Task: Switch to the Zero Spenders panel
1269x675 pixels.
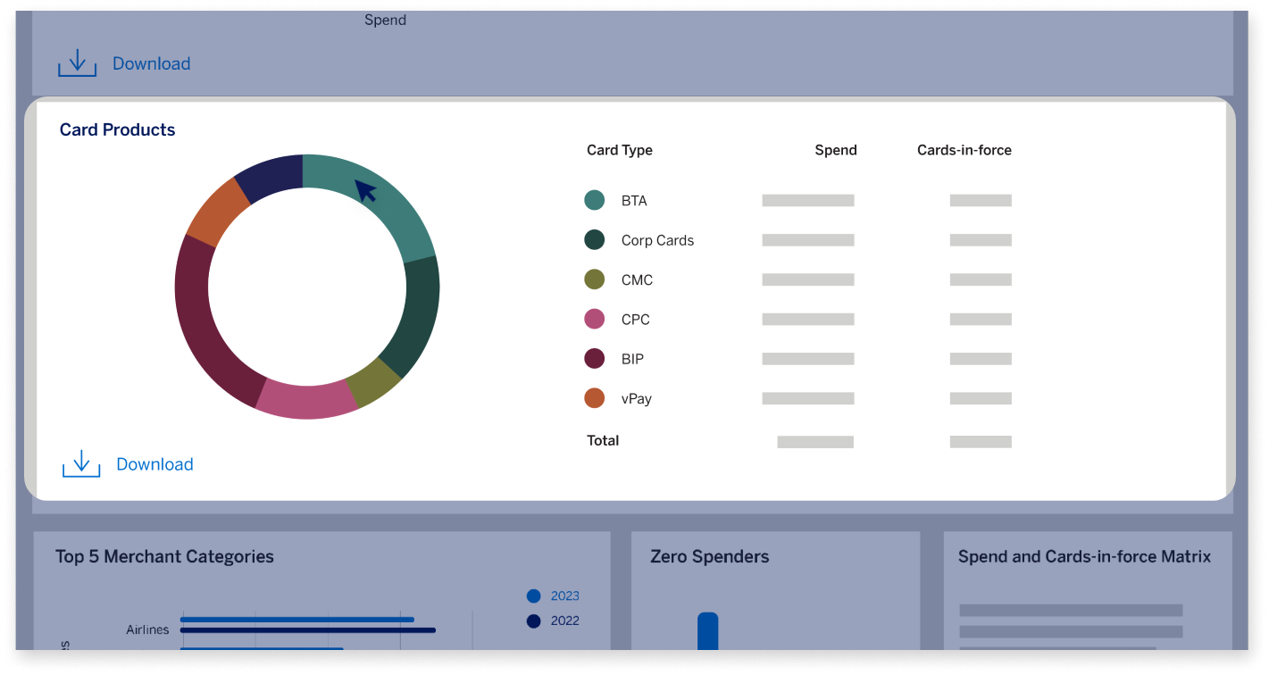Action: point(709,555)
